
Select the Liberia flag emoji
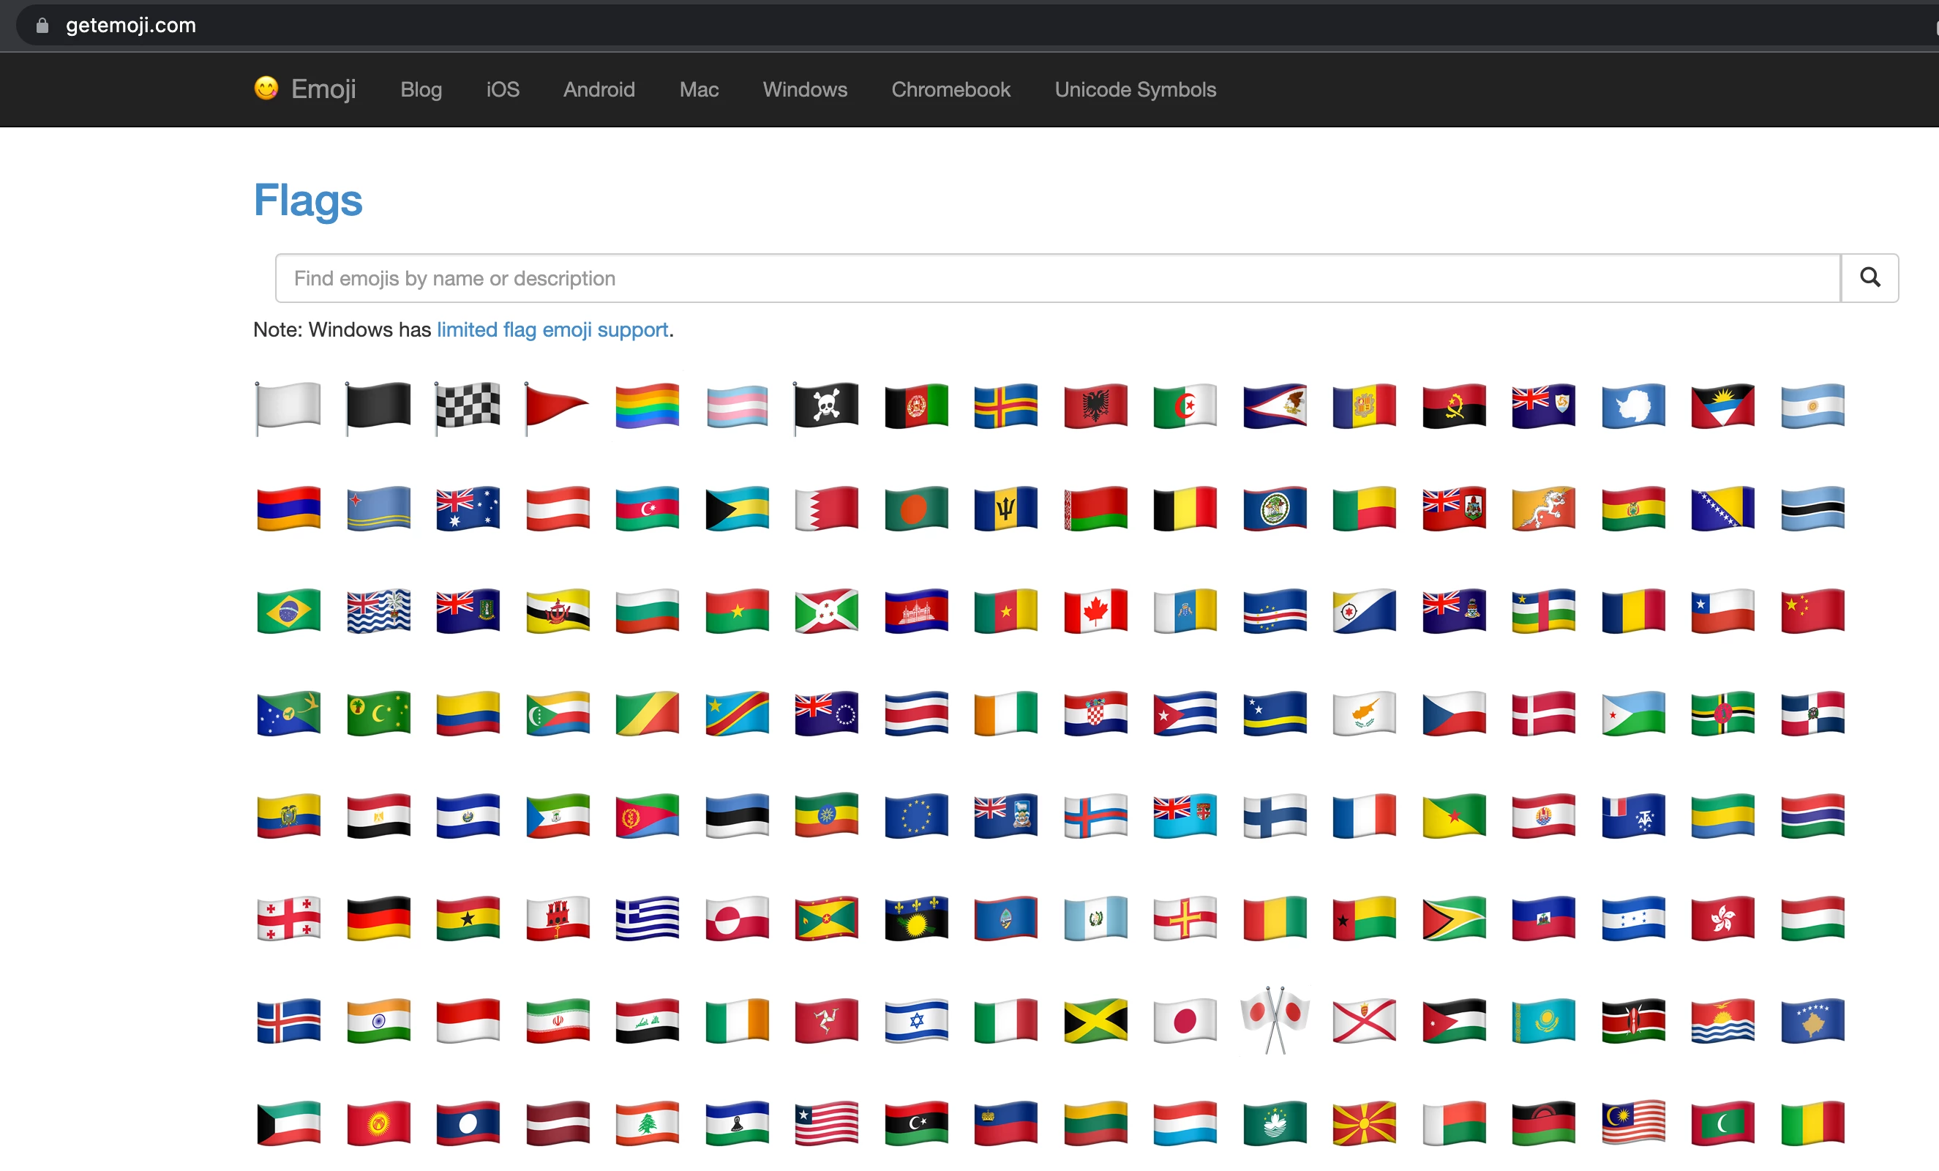click(826, 1122)
